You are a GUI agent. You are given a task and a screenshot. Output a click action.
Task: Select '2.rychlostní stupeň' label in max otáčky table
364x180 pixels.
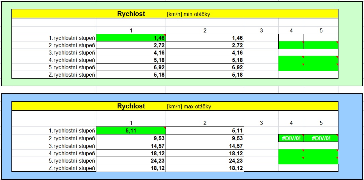(72, 138)
